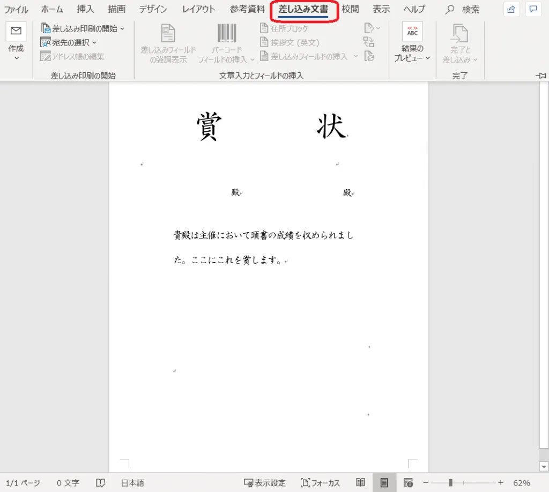Open the 挿入 ribbon tab
The height and width of the screenshot is (492, 549).
point(85,10)
